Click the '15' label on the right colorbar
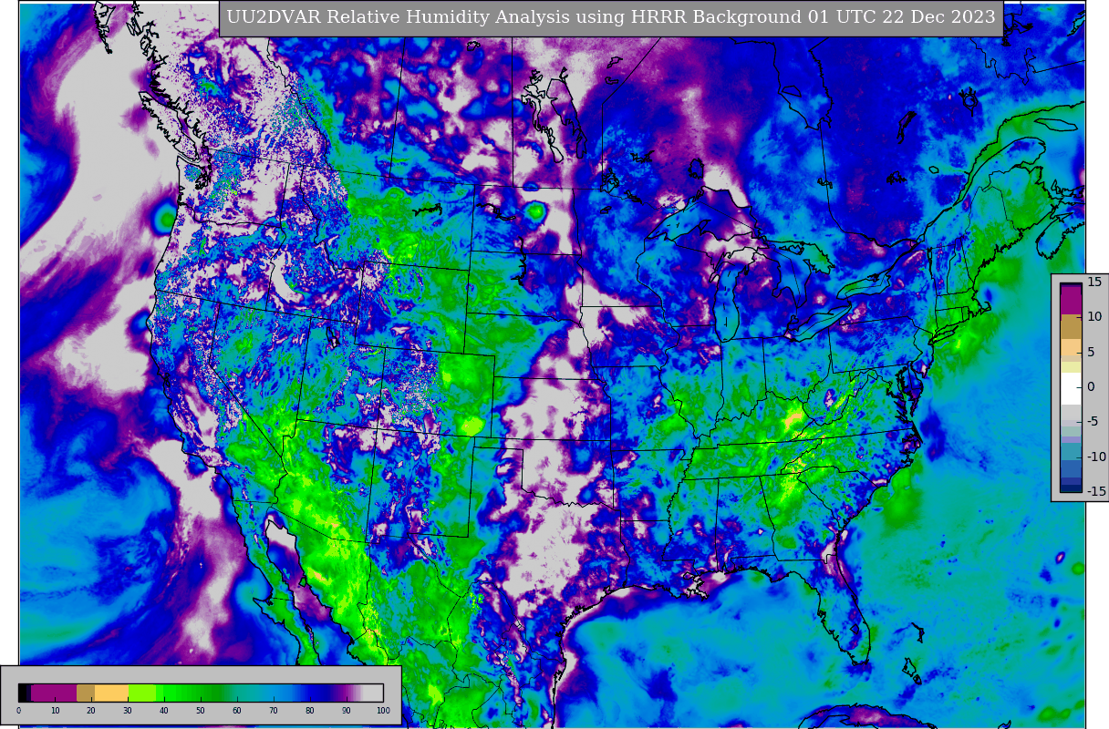 pyautogui.click(x=1094, y=282)
